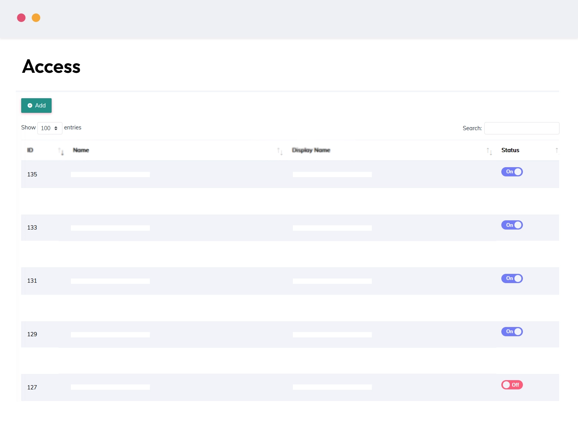This screenshot has height=436, width=578.
Task: Select the ID 135 cell
Action: click(32, 174)
